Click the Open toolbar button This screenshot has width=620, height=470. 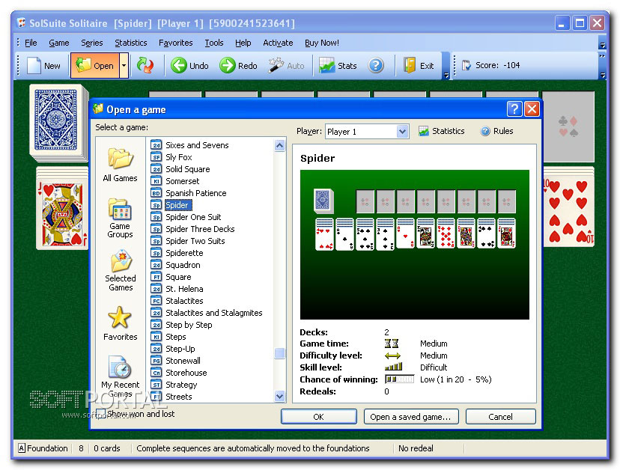tap(95, 66)
